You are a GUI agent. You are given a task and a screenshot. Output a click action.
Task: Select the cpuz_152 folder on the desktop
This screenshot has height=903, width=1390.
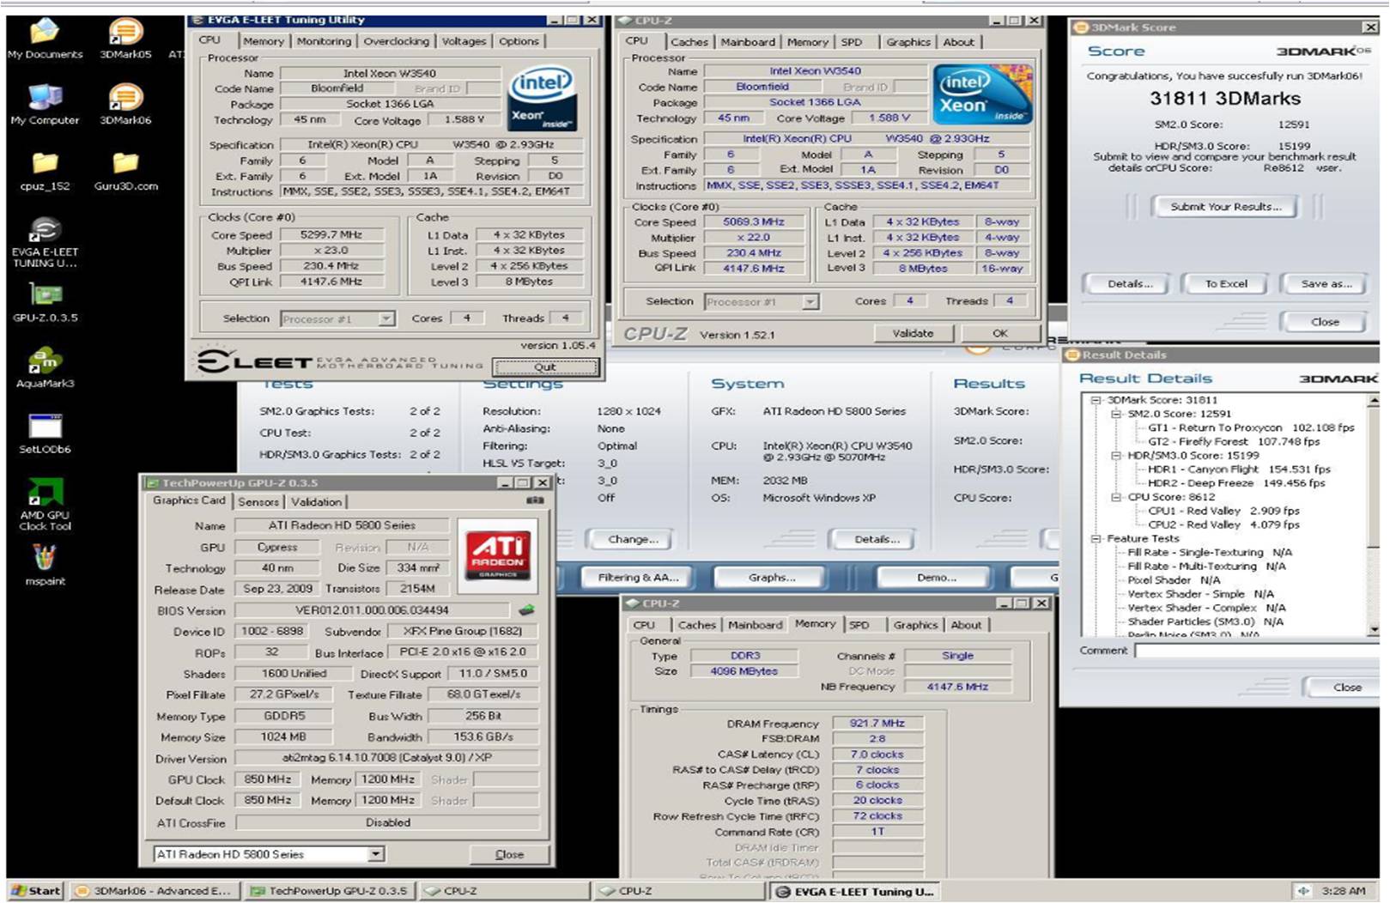coord(45,171)
